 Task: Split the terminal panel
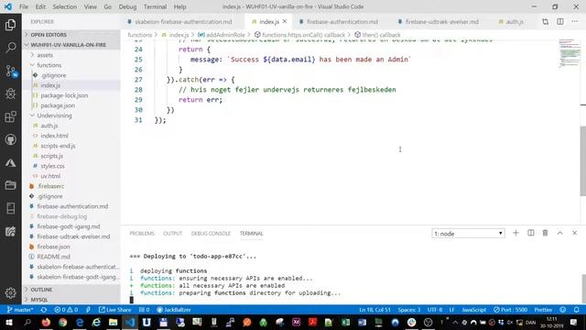tap(531, 233)
